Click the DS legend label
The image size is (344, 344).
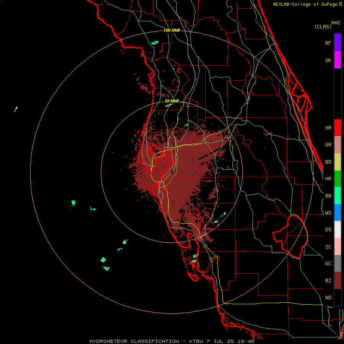click(x=328, y=230)
